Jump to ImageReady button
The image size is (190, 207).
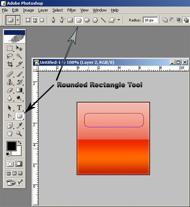tap(11, 183)
